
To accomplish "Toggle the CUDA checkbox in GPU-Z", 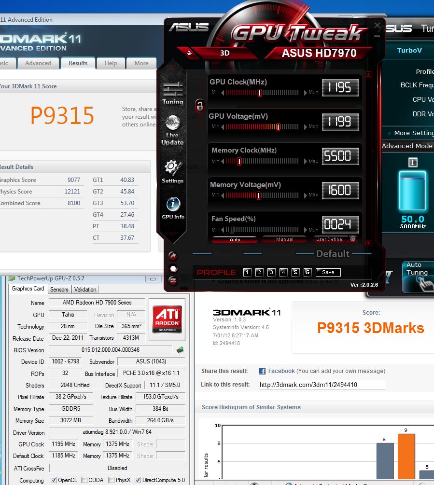I will pos(84,480).
